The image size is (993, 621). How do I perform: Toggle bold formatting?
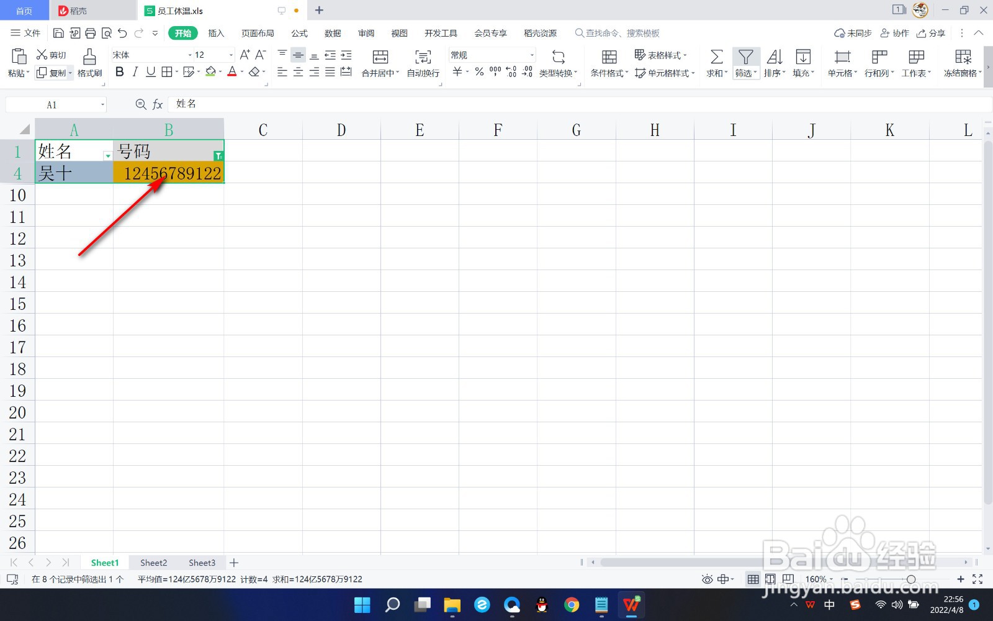point(120,72)
